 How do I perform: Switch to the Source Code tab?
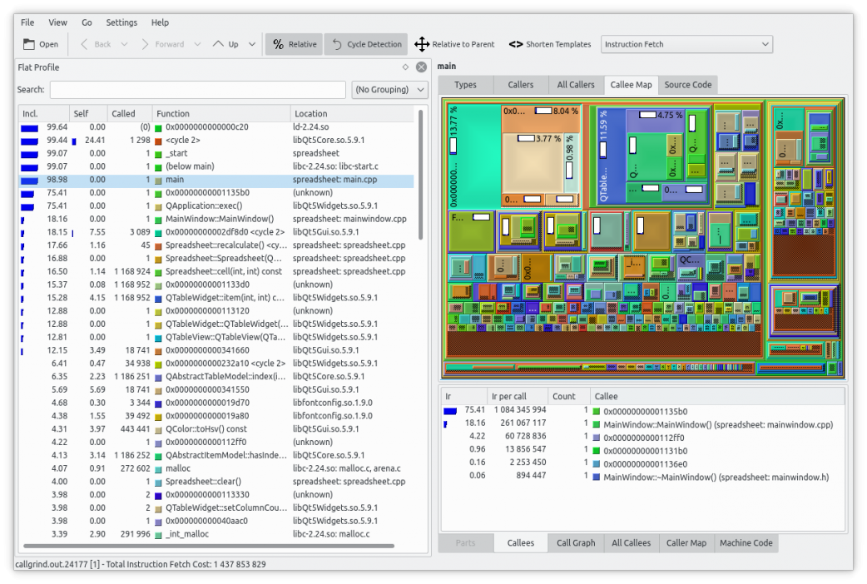[x=687, y=85]
